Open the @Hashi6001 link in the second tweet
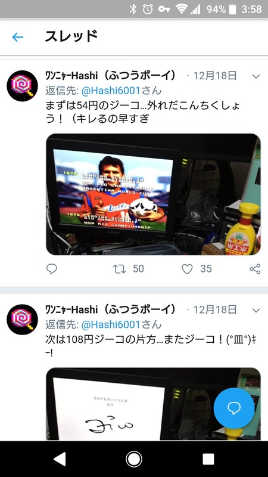 click(x=111, y=324)
